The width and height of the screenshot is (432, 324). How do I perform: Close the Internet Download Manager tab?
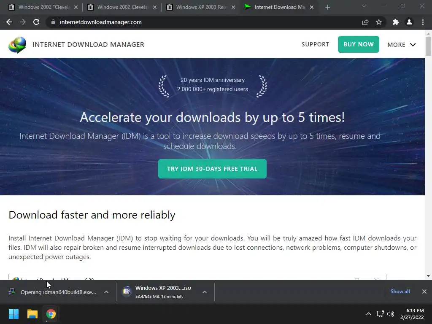pos(312,7)
